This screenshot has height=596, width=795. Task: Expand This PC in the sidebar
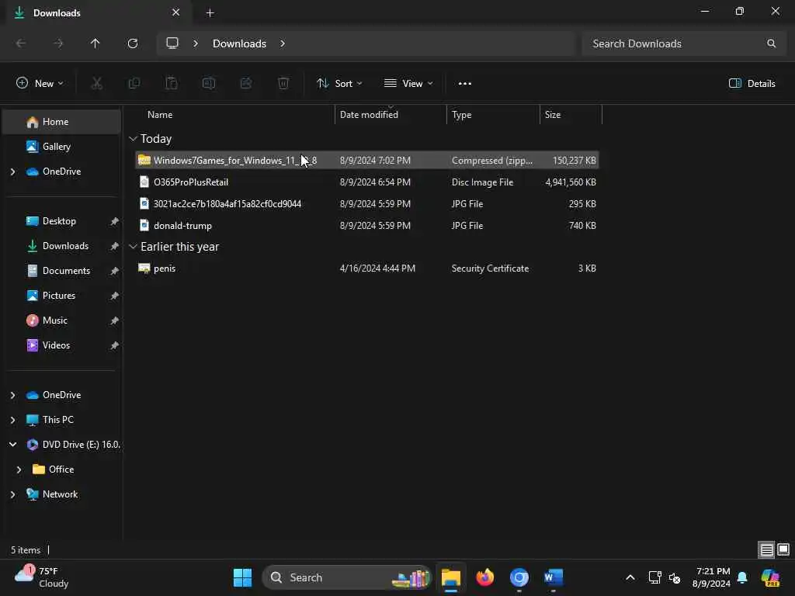[x=12, y=420]
